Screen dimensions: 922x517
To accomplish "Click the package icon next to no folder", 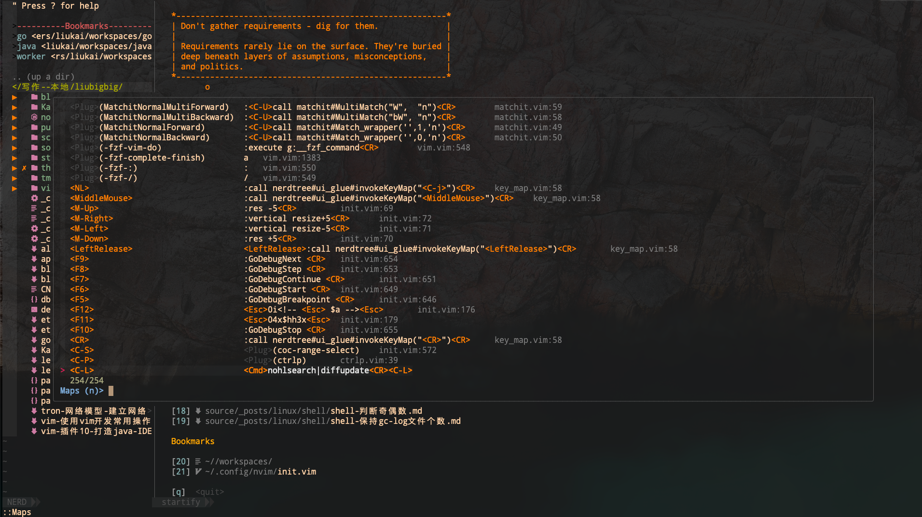I will 34,117.
